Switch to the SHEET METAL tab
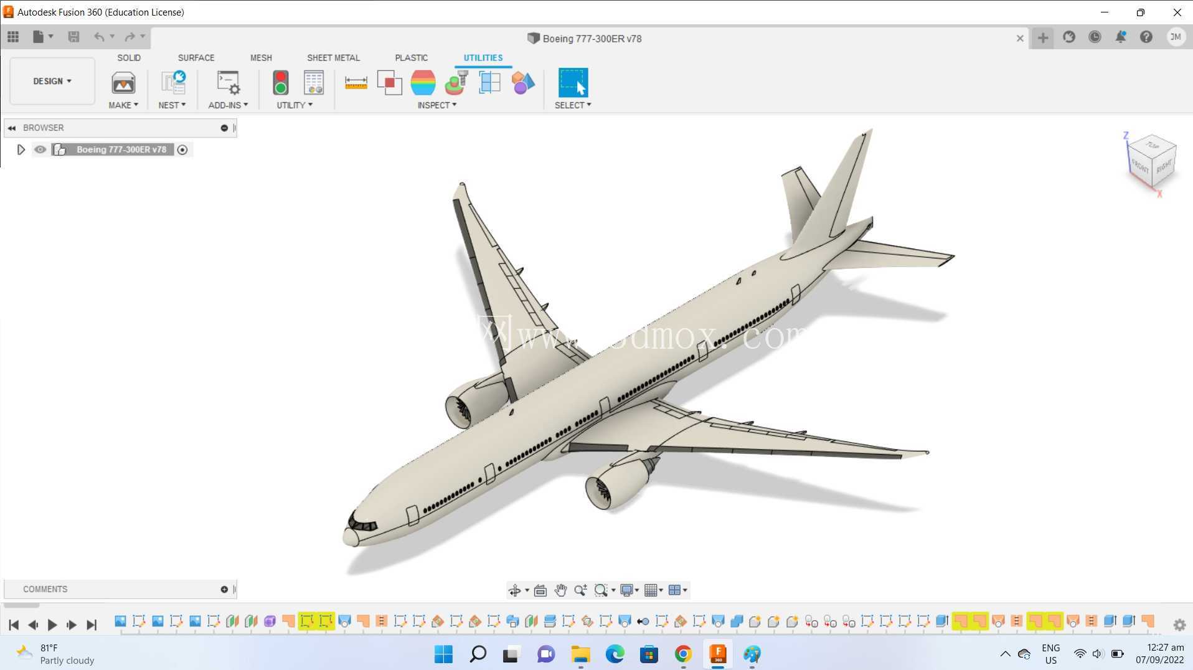The image size is (1193, 670). coord(333,58)
